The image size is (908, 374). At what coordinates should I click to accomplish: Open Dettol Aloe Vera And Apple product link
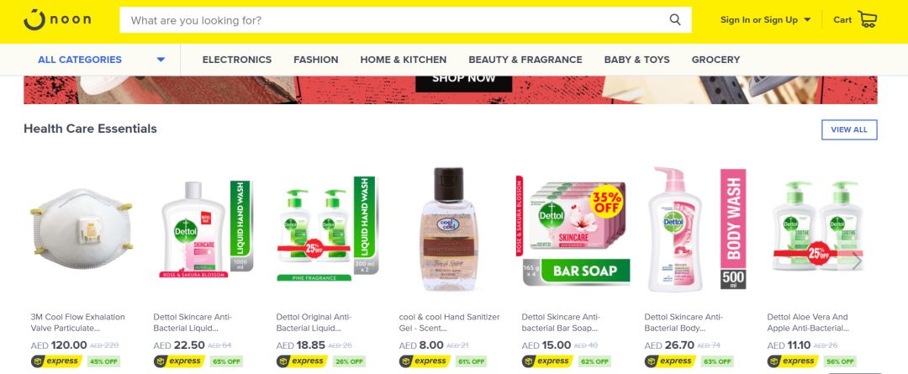[808, 323]
